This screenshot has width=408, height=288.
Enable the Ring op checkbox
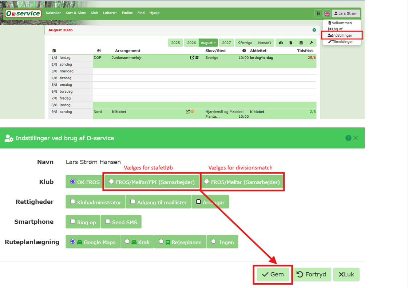click(72, 222)
